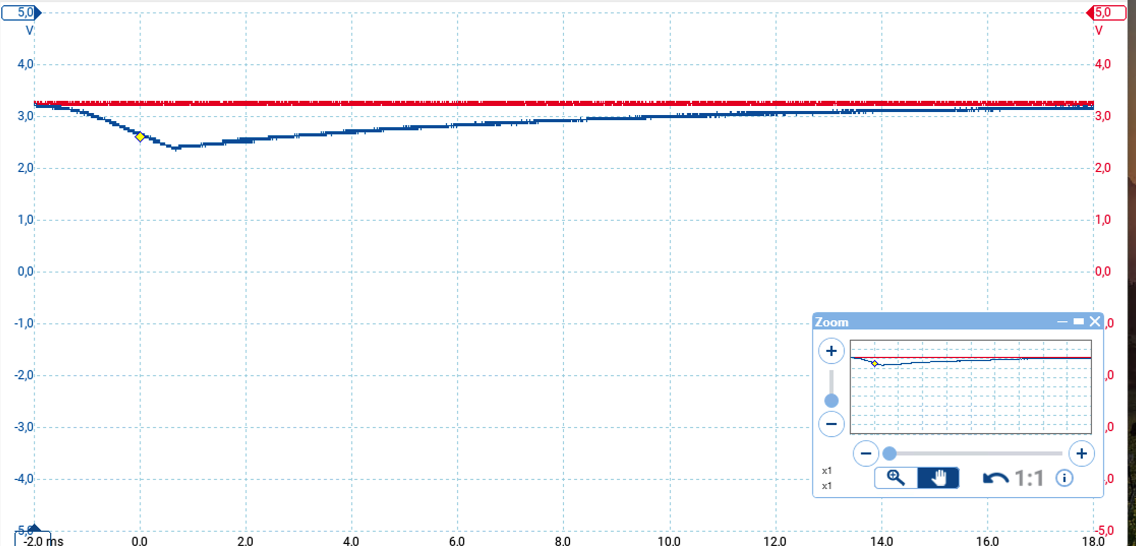This screenshot has height=546, width=1136.
Task: Click the Zoom panel overview thumbnail
Action: click(x=970, y=386)
